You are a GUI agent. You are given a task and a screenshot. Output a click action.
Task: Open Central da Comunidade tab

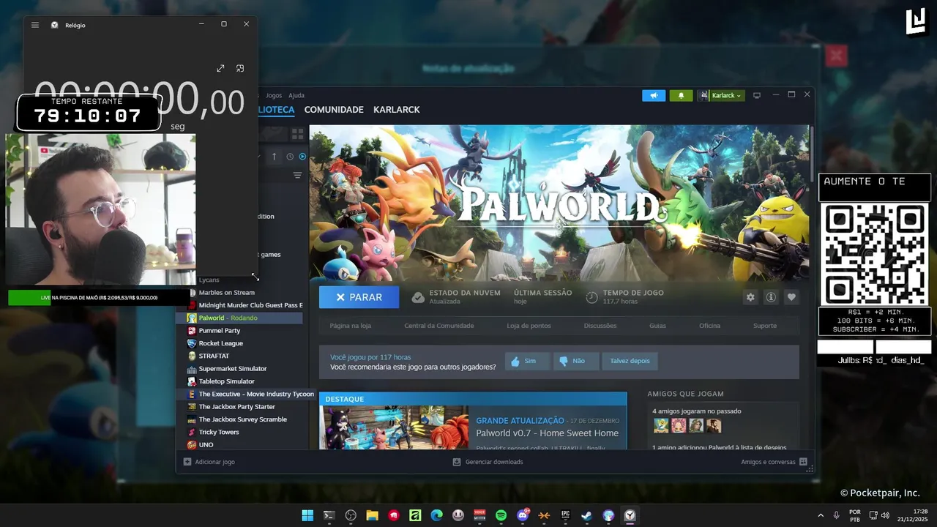[439, 326]
